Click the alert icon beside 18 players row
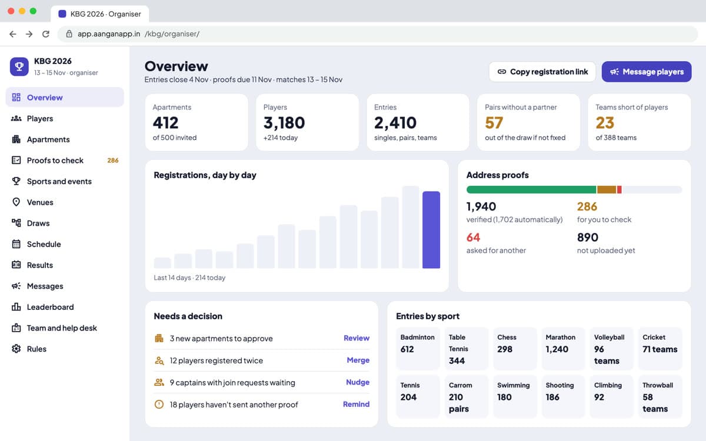 coord(159,405)
